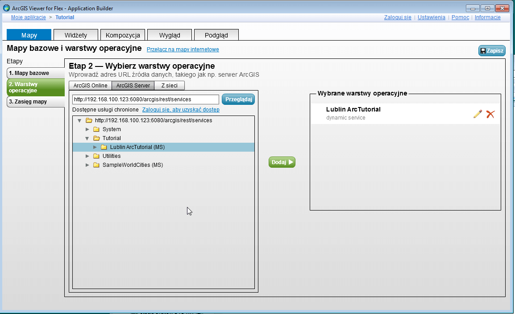The width and height of the screenshot is (515, 314).
Task: Open the Informacje link
Action: pos(487,17)
